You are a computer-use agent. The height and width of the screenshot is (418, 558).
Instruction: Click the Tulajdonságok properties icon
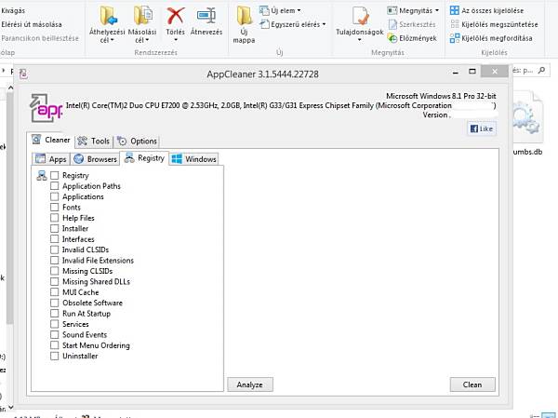click(360, 16)
